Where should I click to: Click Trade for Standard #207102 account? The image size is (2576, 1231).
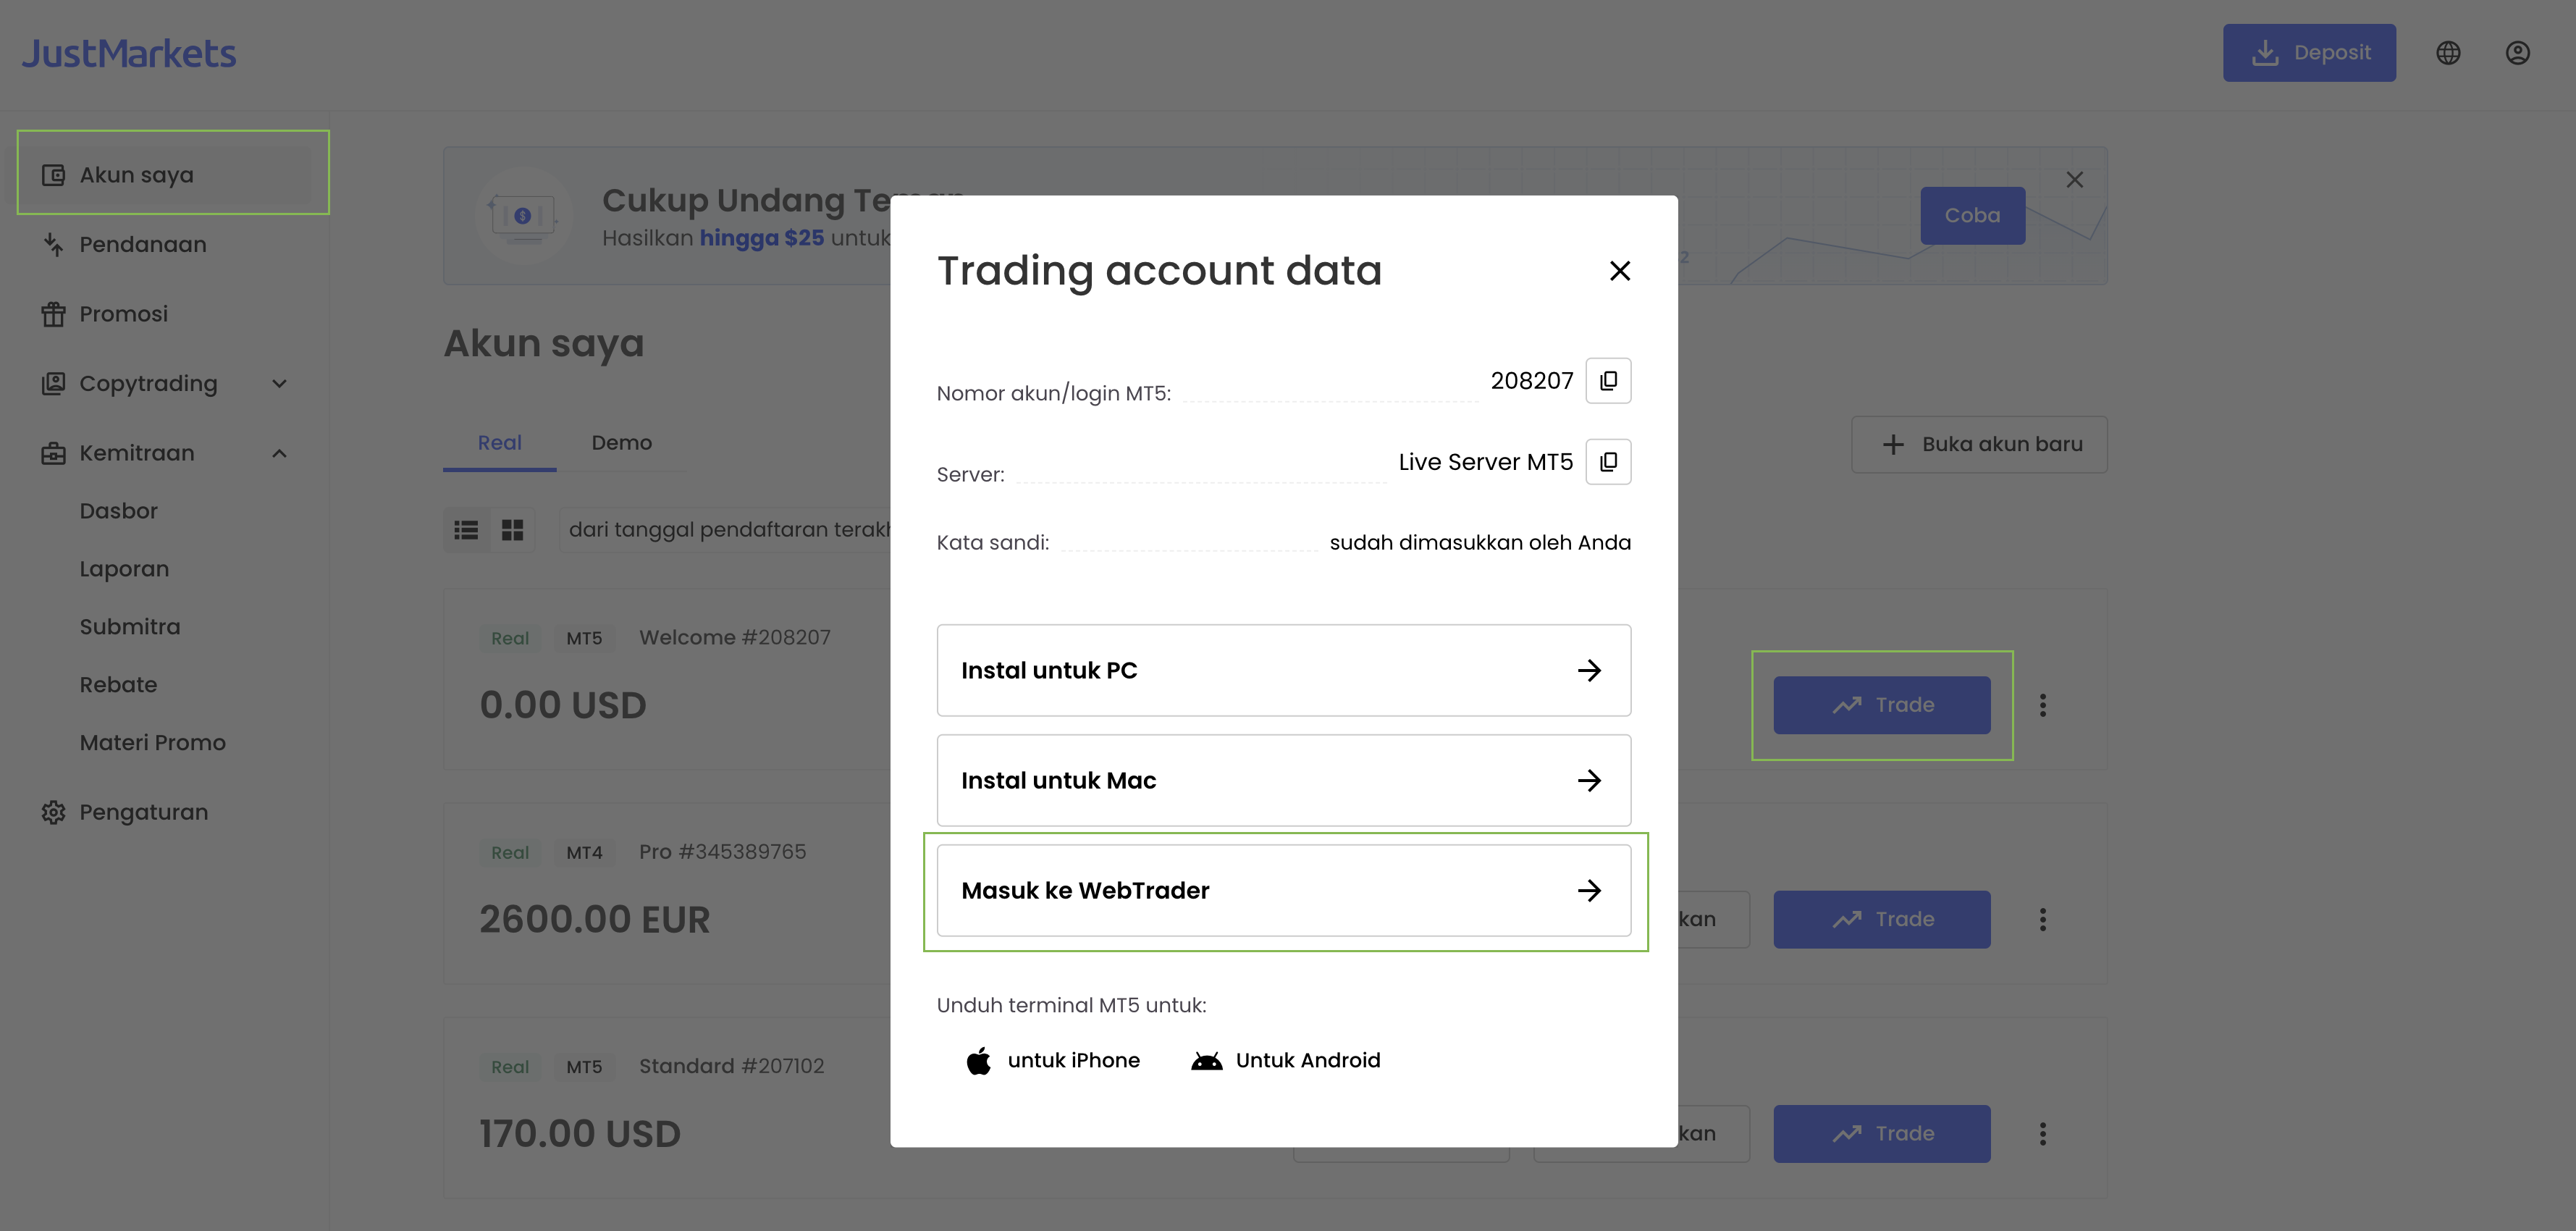[x=1881, y=1133]
